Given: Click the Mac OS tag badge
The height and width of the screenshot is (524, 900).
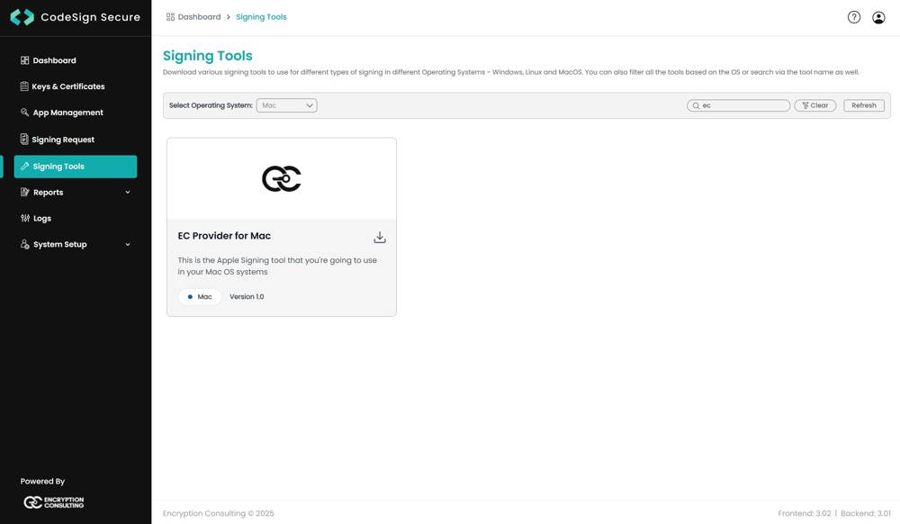Looking at the screenshot, I should click(199, 297).
